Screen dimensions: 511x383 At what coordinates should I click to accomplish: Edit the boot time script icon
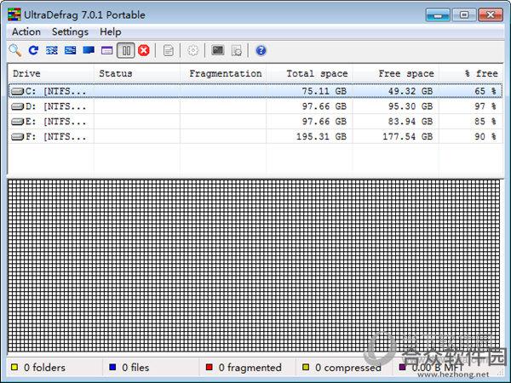tap(237, 50)
